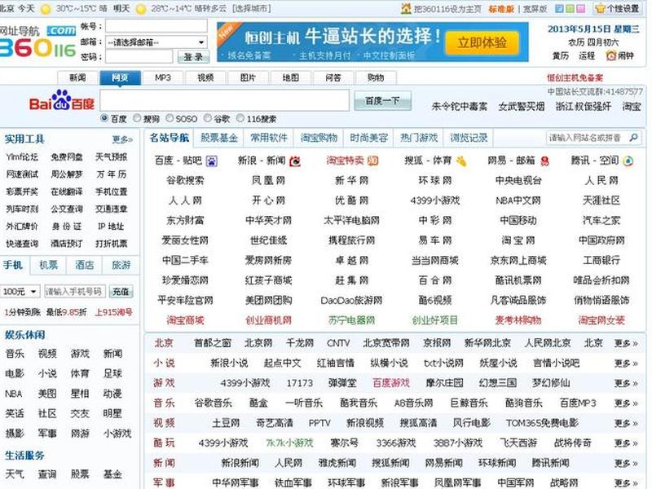Switch to the 地图 search tab

click(291, 77)
